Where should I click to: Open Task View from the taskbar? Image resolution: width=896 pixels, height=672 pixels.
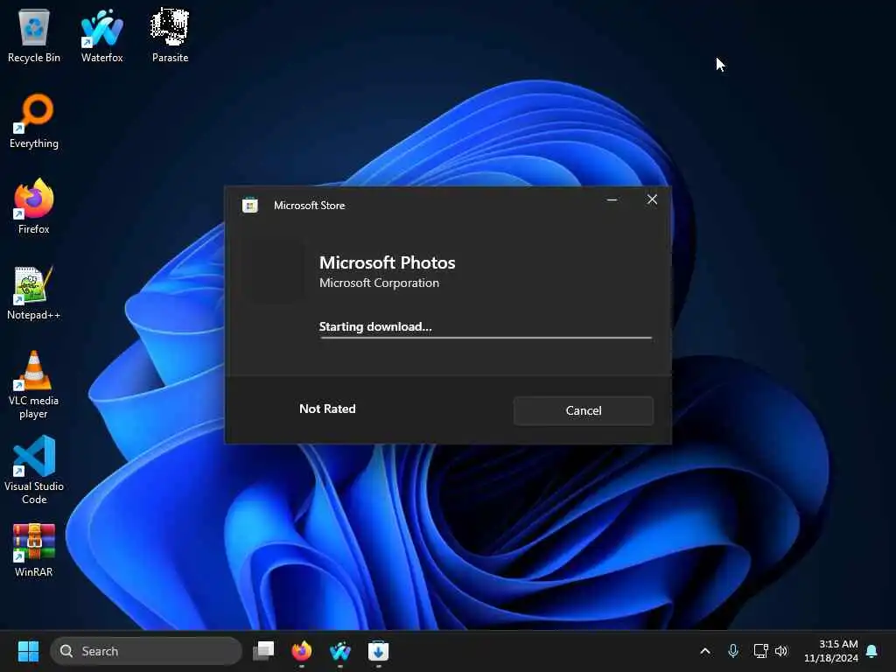263,651
